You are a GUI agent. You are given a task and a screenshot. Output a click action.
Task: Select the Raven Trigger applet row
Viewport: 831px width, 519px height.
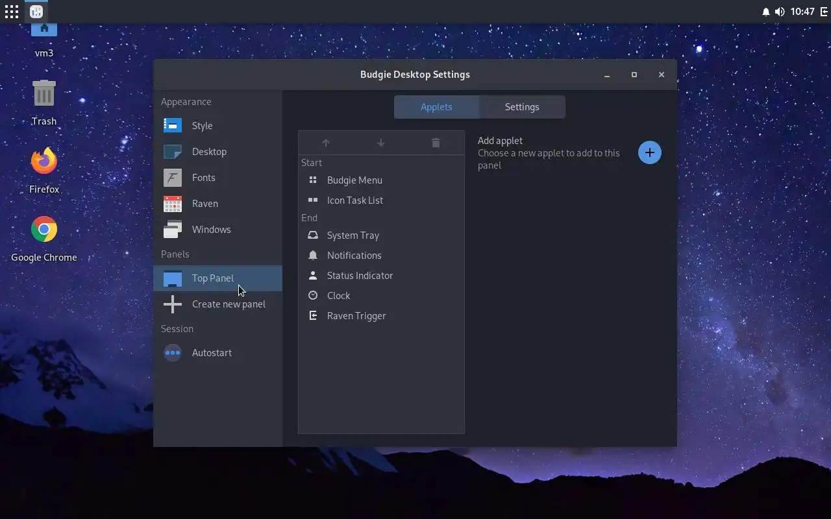point(381,316)
